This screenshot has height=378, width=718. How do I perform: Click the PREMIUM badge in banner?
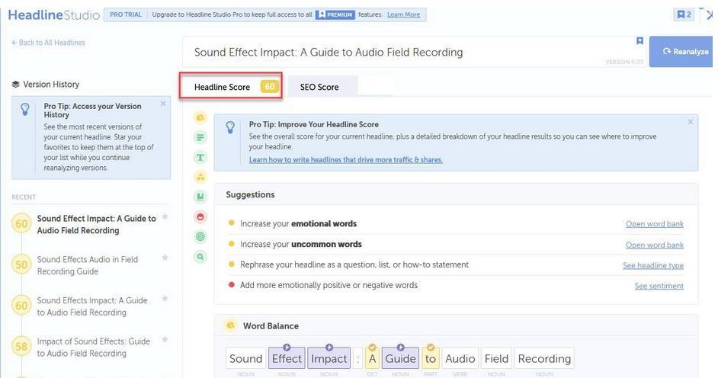coord(335,14)
